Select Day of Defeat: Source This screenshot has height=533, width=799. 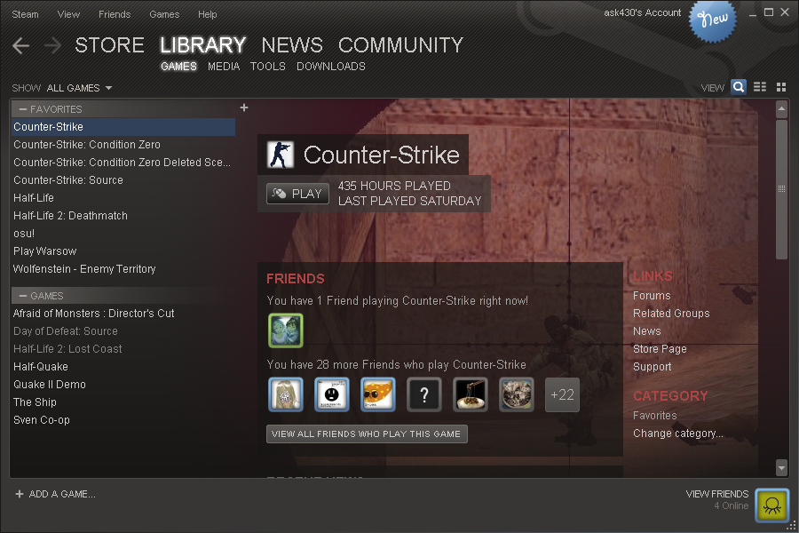click(123, 331)
